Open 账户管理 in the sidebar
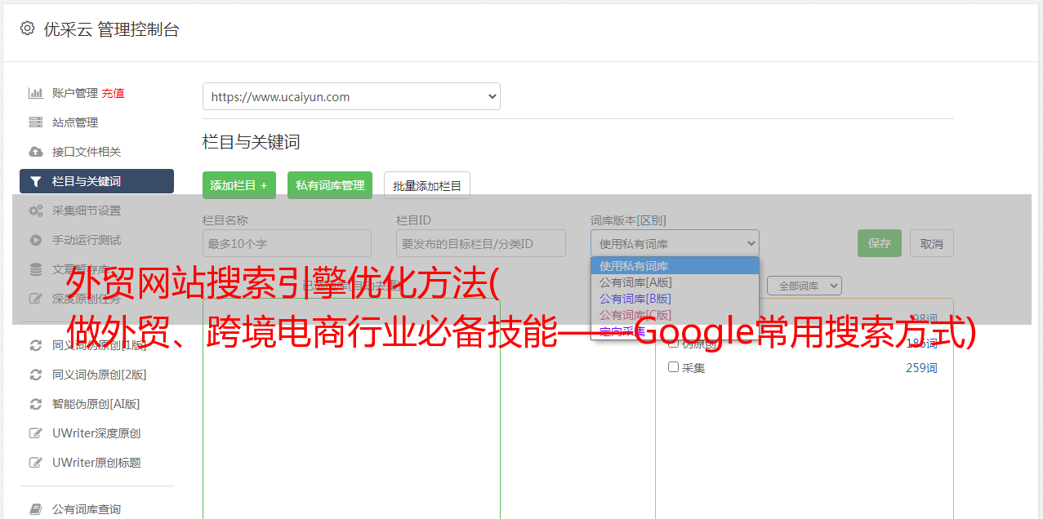The width and height of the screenshot is (1043, 519). tap(75, 93)
